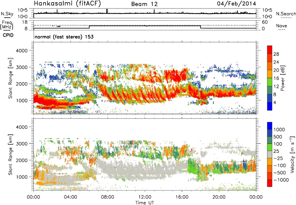296x205 pixels.
Task: Click the Hankasalmi (fitACF) plot title
Action: (x=67, y=3)
